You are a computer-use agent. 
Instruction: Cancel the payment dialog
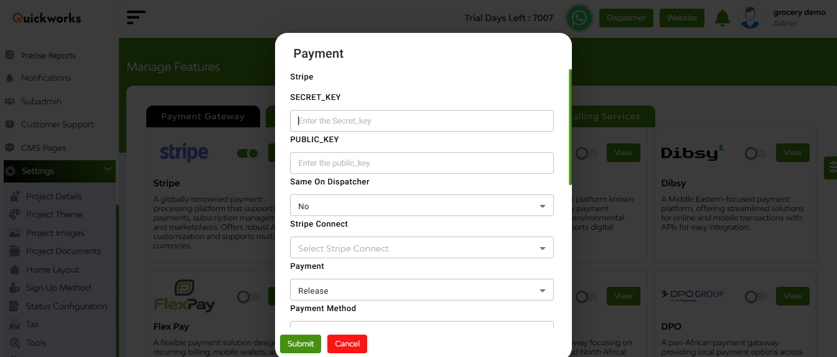coord(347,344)
